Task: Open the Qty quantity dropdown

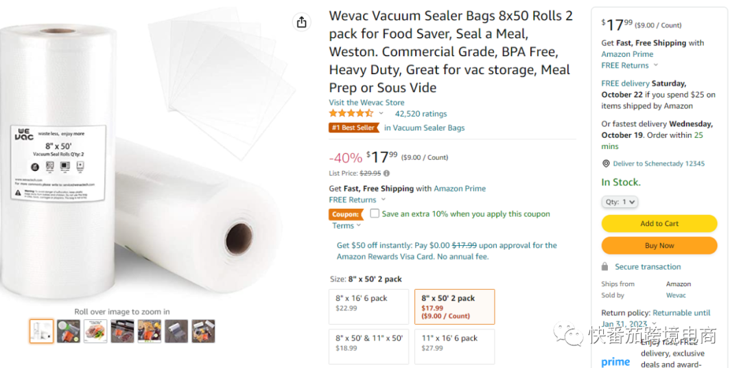Action: tap(620, 202)
